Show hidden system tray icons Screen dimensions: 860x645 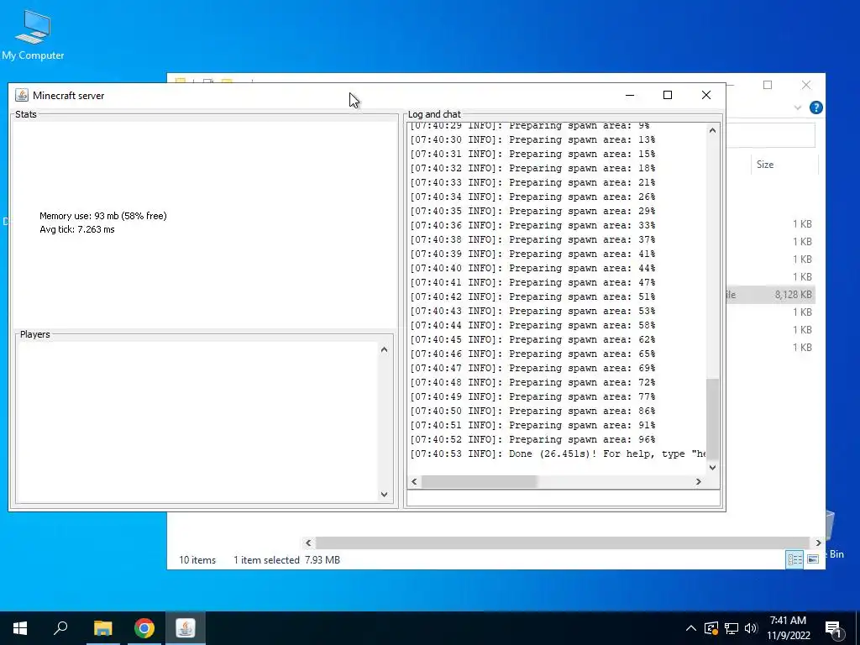(x=691, y=628)
